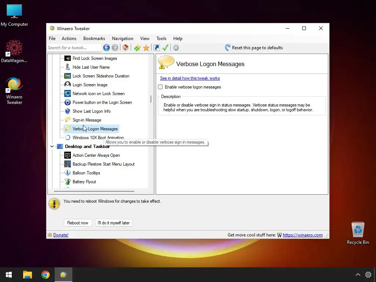Click the tree vertical scrollbar thumb
This screenshot has width=376, height=282.
(x=151, y=99)
